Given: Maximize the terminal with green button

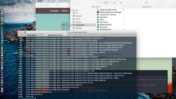Looking at the screenshot, I should point(25,32).
